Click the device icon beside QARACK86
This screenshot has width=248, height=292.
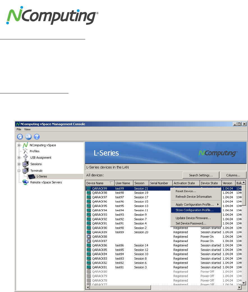[x=89, y=245]
